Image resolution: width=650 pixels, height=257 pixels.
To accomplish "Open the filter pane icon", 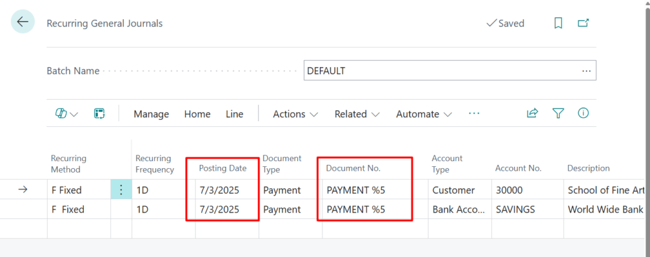I will pyautogui.click(x=558, y=114).
